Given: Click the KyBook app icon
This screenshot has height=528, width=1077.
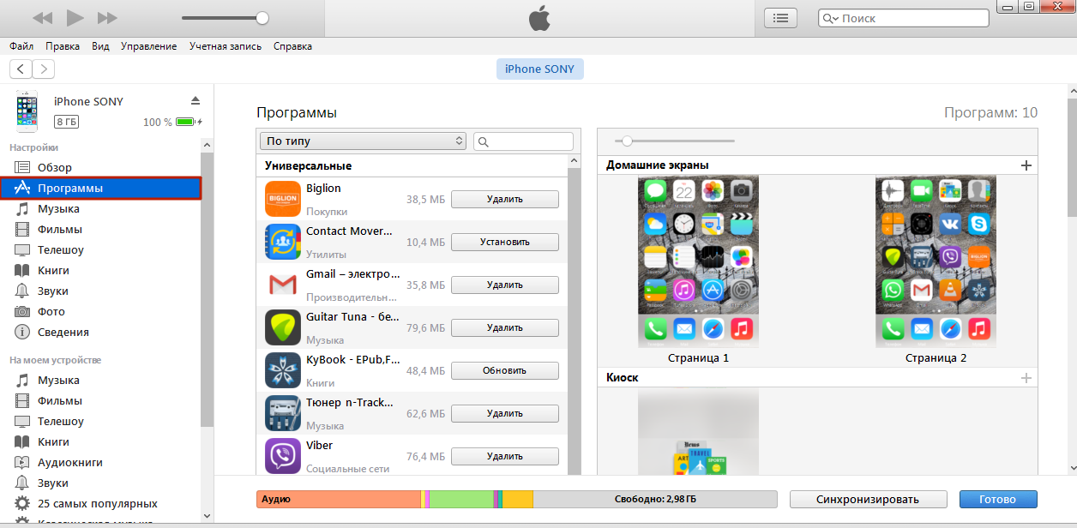Looking at the screenshot, I should (x=282, y=370).
